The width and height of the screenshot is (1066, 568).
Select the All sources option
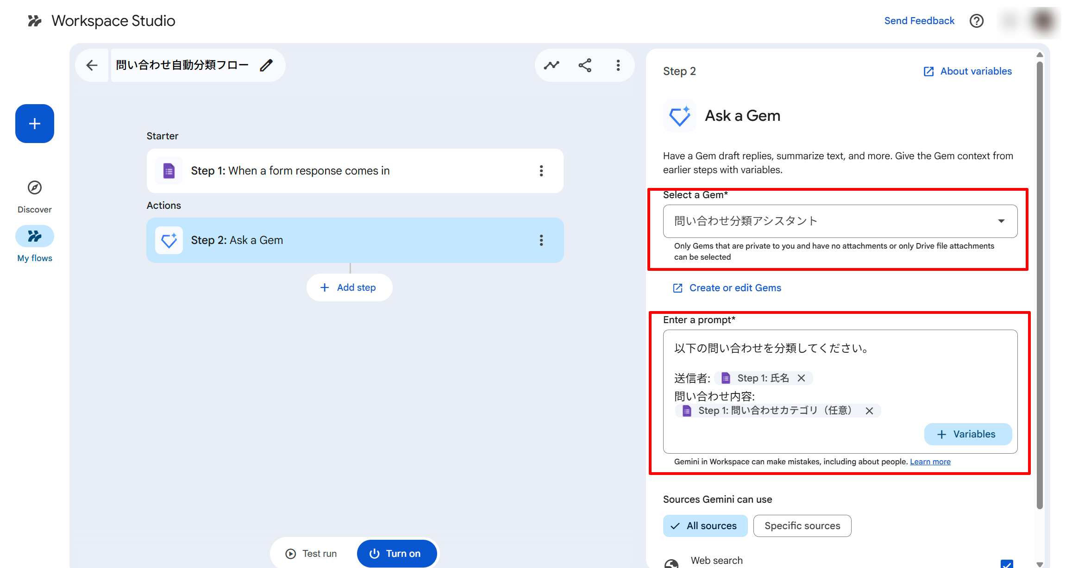(705, 526)
